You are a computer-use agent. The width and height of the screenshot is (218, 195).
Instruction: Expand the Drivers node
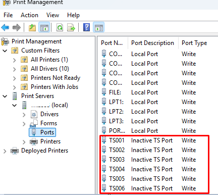click(x=24, y=115)
